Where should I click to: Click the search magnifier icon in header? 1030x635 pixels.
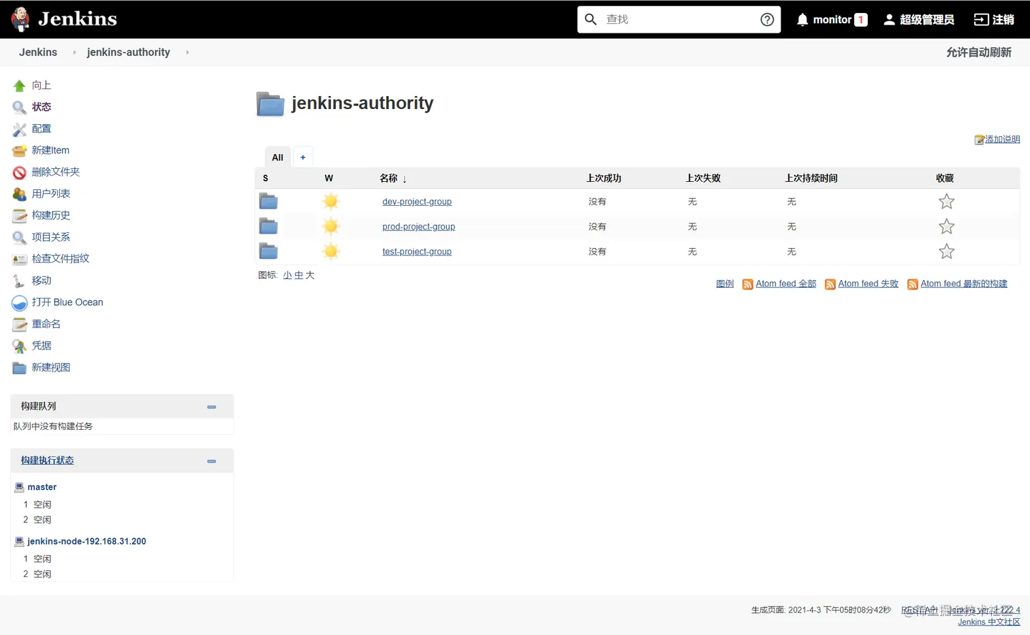(591, 19)
